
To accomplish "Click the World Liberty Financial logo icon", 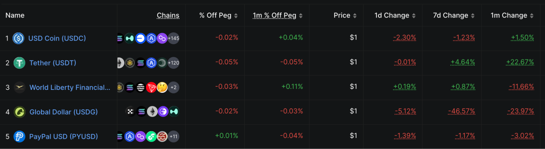I will tap(19, 87).
